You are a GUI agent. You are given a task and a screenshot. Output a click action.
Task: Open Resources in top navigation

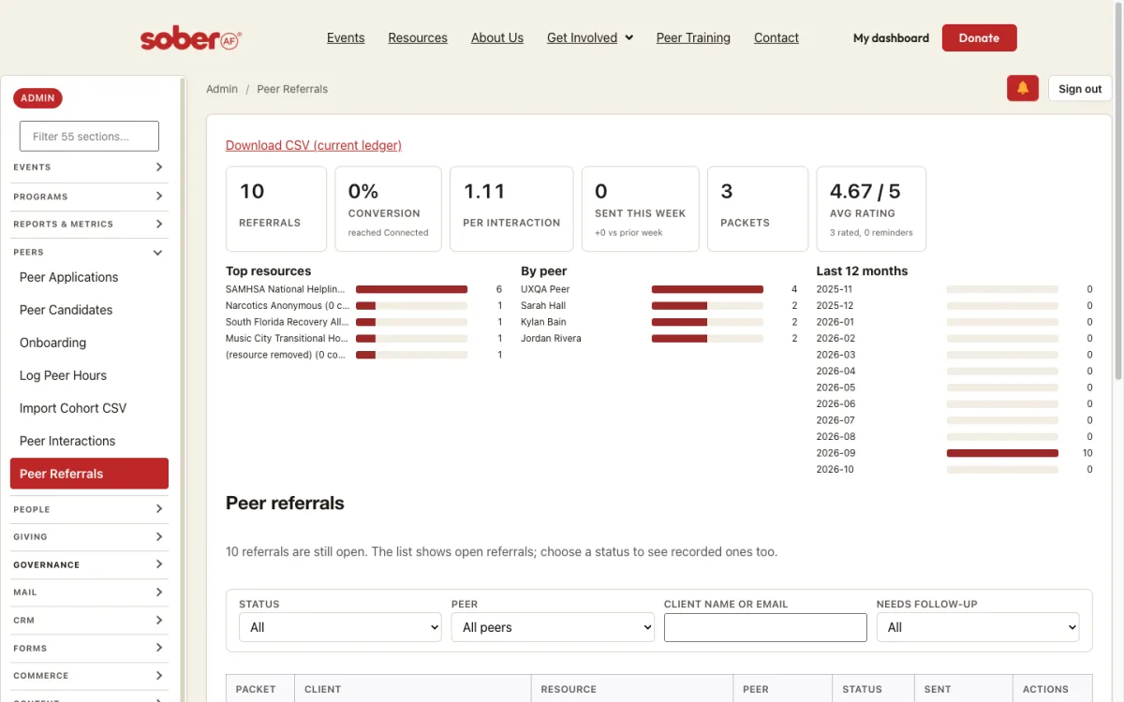(x=418, y=37)
